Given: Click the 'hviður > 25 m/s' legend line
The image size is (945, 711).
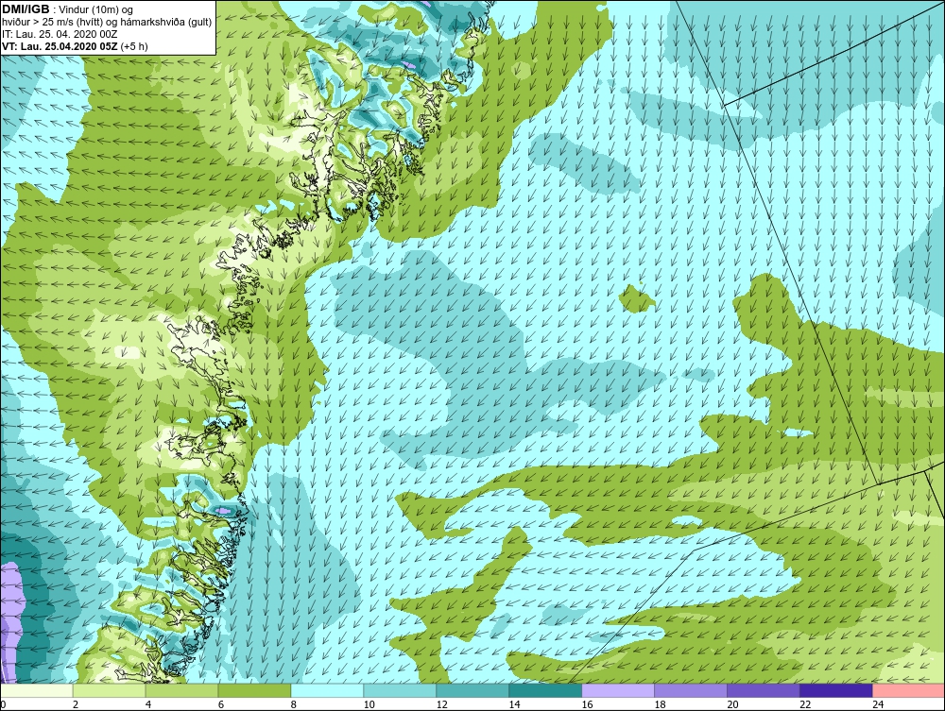Looking at the screenshot, I should pyautogui.click(x=107, y=22).
